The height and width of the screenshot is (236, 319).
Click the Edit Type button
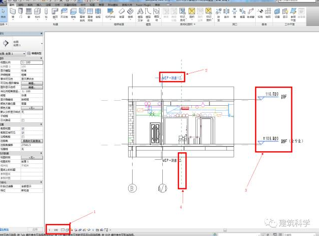pyautogui.click(x=34, y=54)
